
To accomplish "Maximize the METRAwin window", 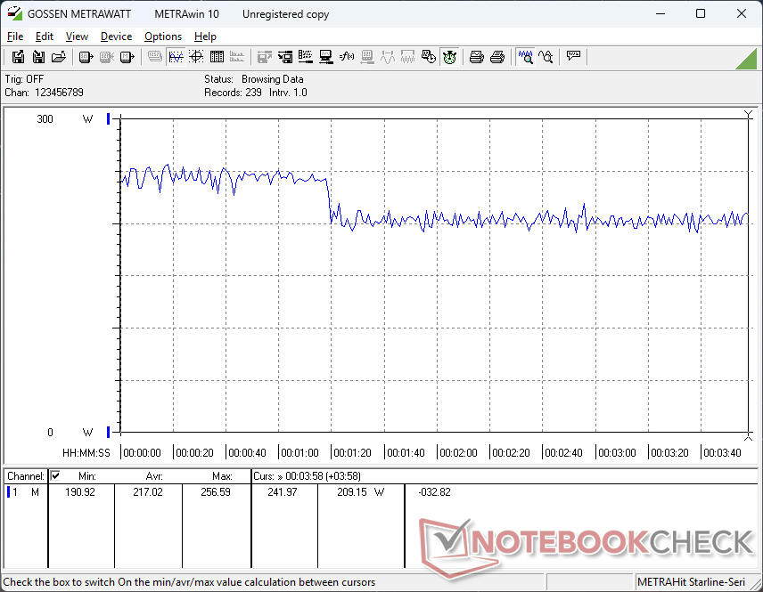I will click(701, 13).
